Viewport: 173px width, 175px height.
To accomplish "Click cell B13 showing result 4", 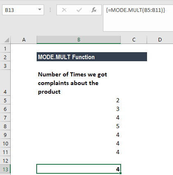I will 79,169.
